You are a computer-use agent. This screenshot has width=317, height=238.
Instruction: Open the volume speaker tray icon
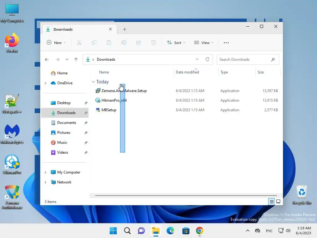288,231
